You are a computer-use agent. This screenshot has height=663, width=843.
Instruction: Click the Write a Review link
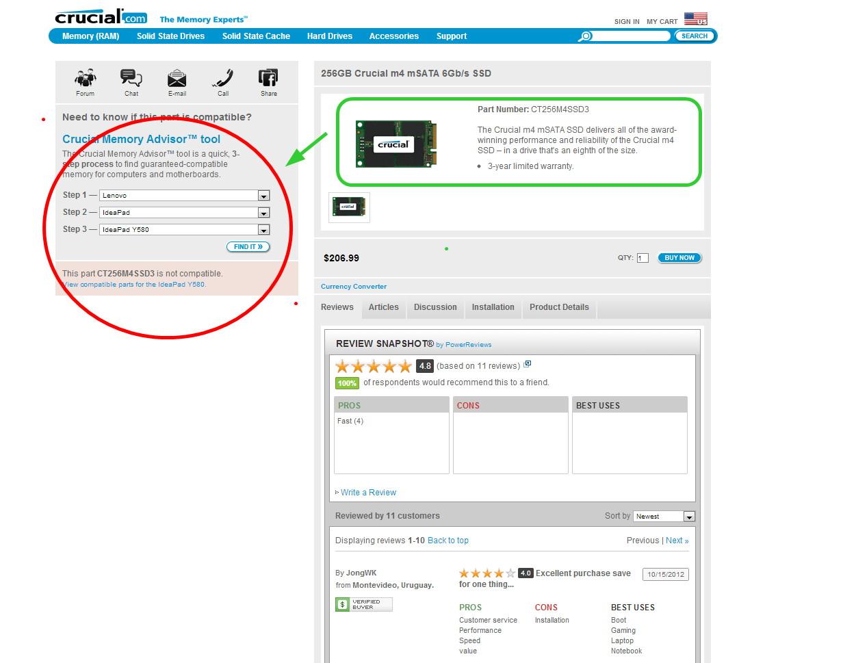click(x=368, y=493)
